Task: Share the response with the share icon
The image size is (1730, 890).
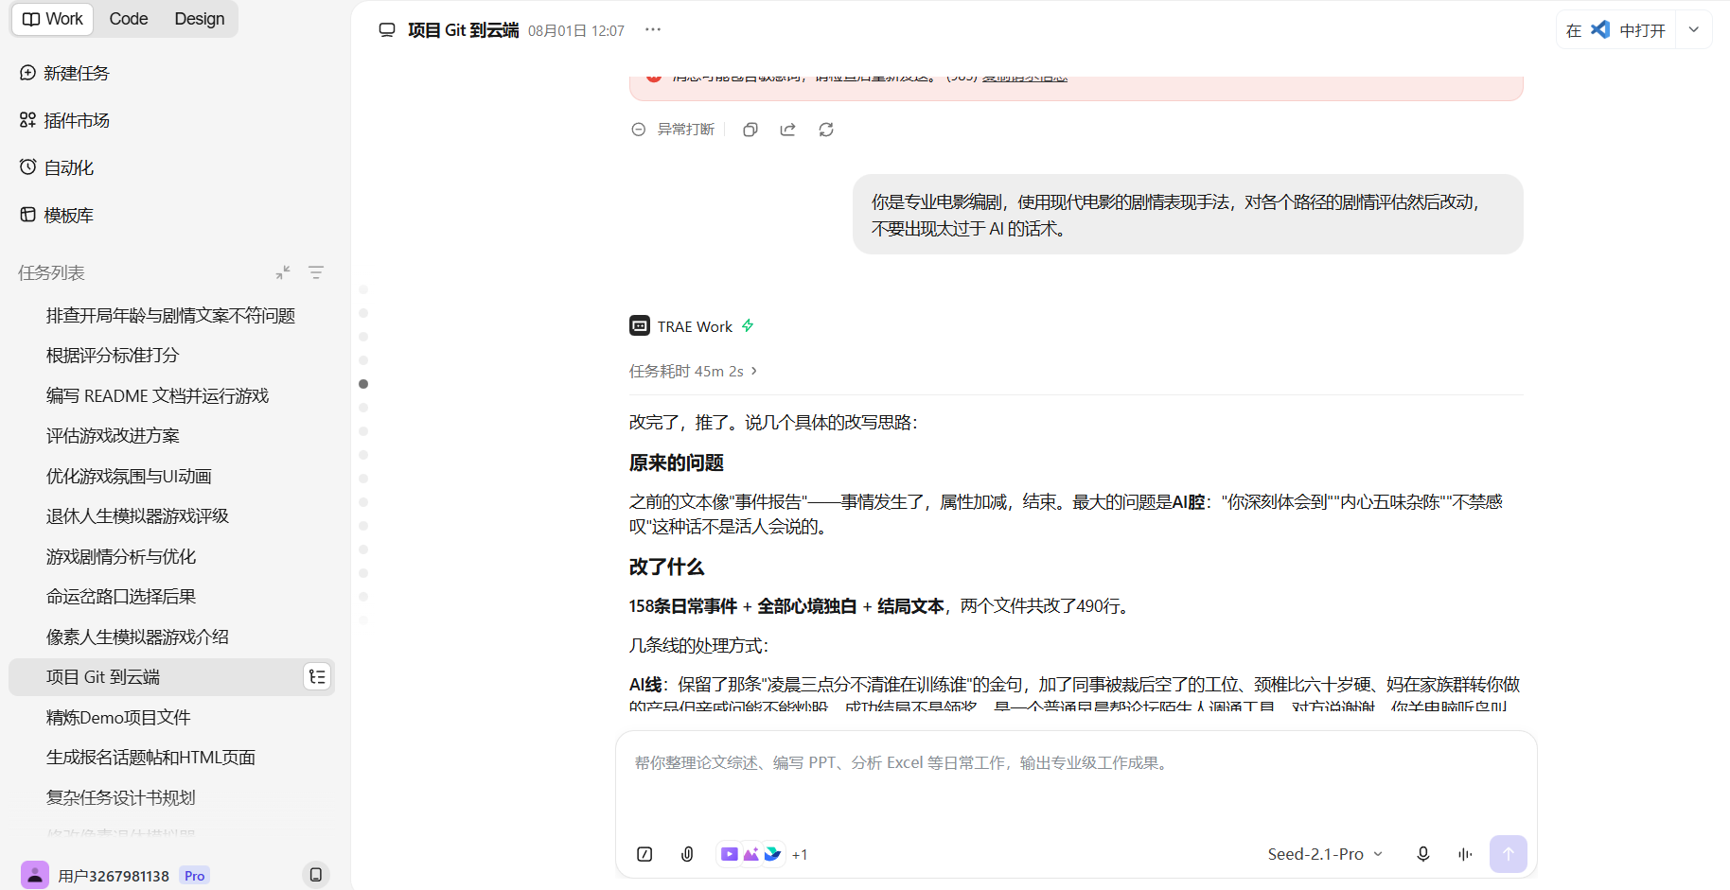Action: (787, 130)
